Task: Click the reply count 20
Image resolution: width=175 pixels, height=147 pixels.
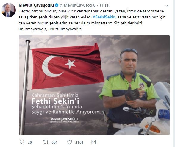Action: point(30,143)
